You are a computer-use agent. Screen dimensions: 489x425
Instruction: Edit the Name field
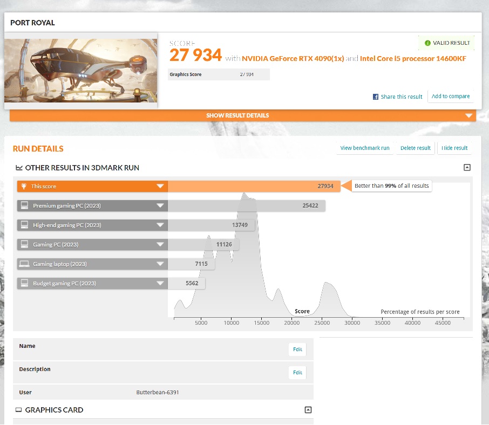coord(297,349)
